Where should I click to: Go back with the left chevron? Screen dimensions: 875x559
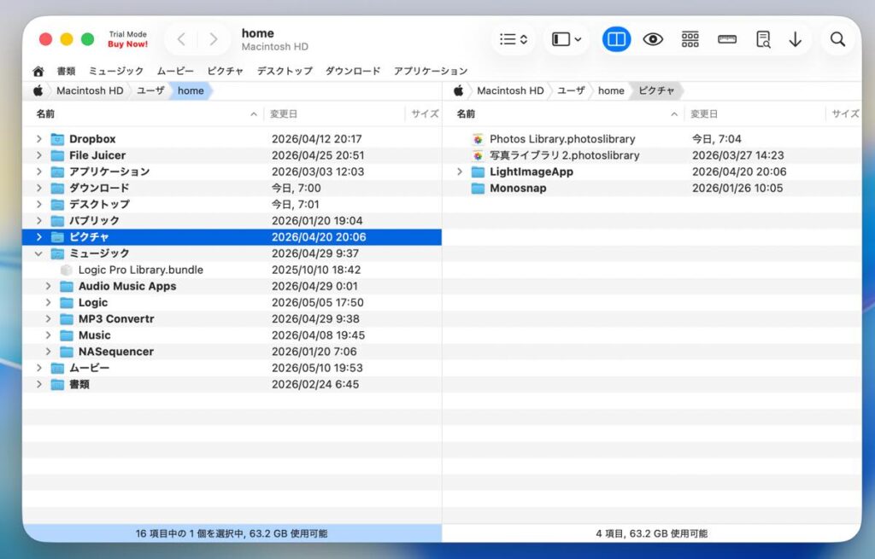coord(181,39)
